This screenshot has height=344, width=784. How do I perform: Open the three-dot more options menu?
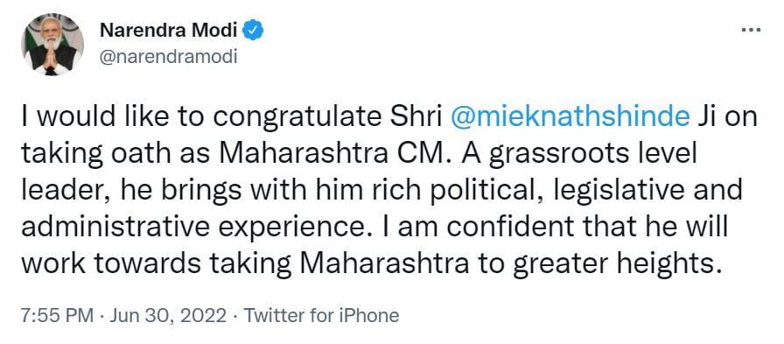[x=751, y=31]
